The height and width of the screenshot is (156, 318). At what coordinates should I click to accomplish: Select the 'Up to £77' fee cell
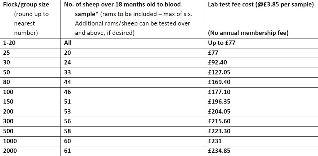pos(221,43)
